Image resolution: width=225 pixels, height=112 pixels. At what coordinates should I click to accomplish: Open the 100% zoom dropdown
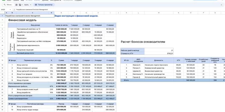(x=28, y=5)
